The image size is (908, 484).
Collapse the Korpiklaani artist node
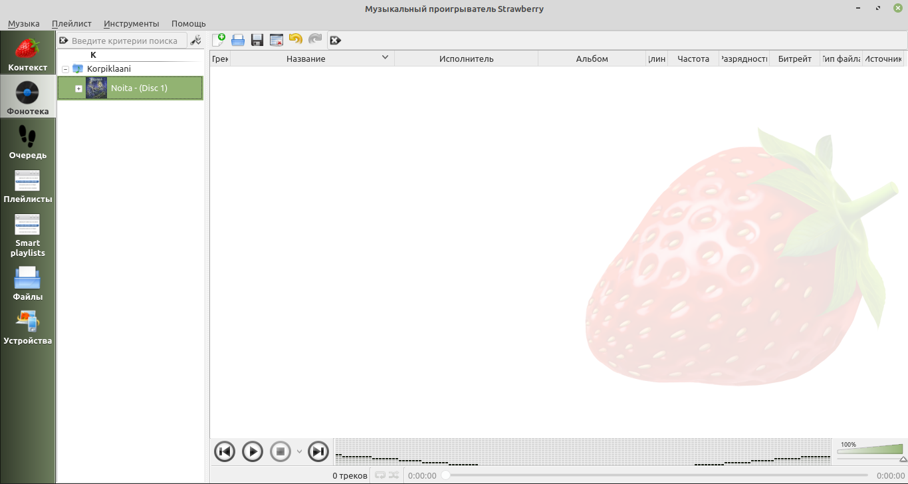[65, 69]
